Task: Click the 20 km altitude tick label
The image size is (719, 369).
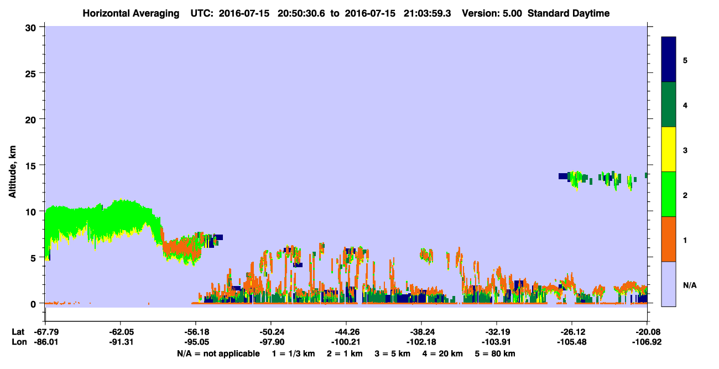Action: [x=32, y=119]
